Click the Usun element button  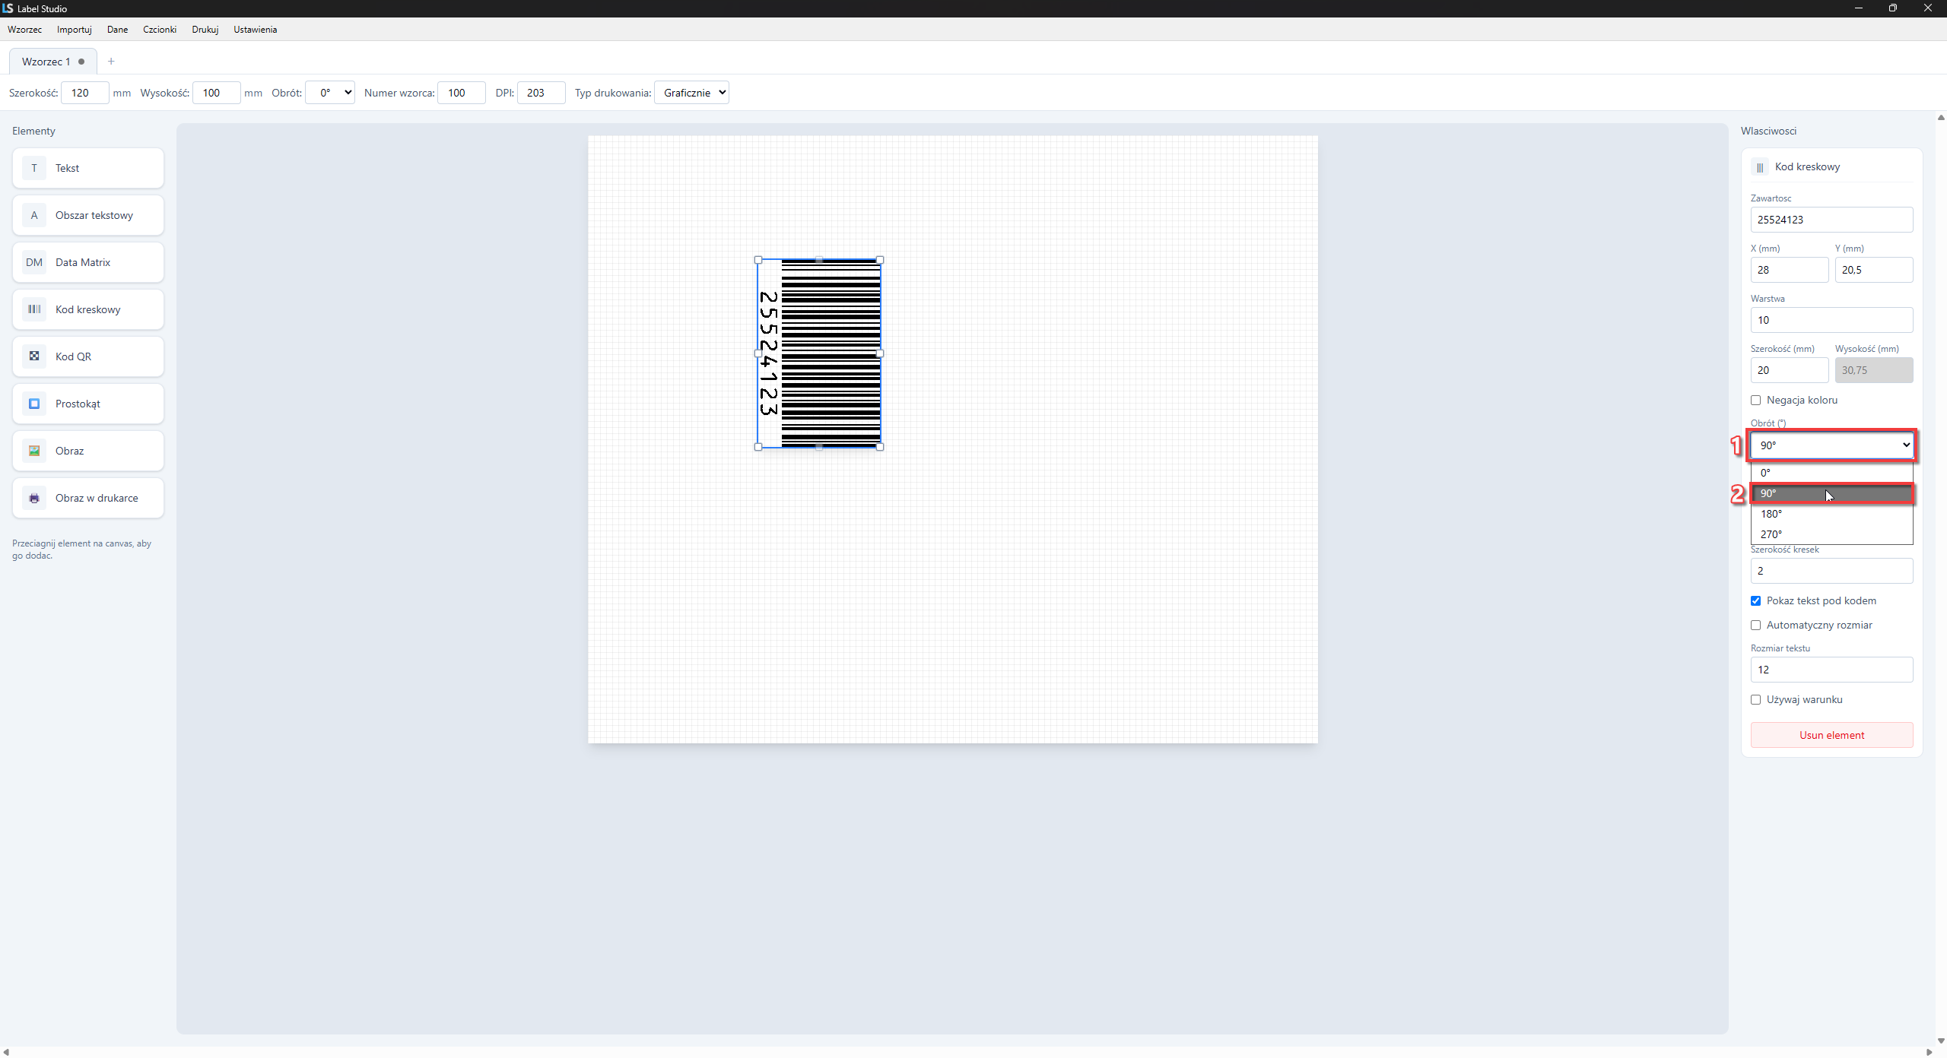(1831, 735)
